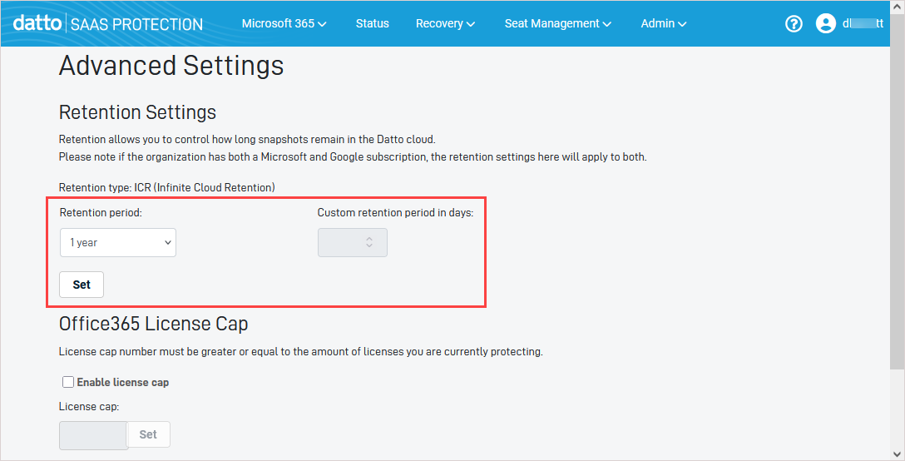Screen dimensions: 905x461
Task: Click the 'License cap:' label
Action: pyautogui.click(x=89, y=407)
